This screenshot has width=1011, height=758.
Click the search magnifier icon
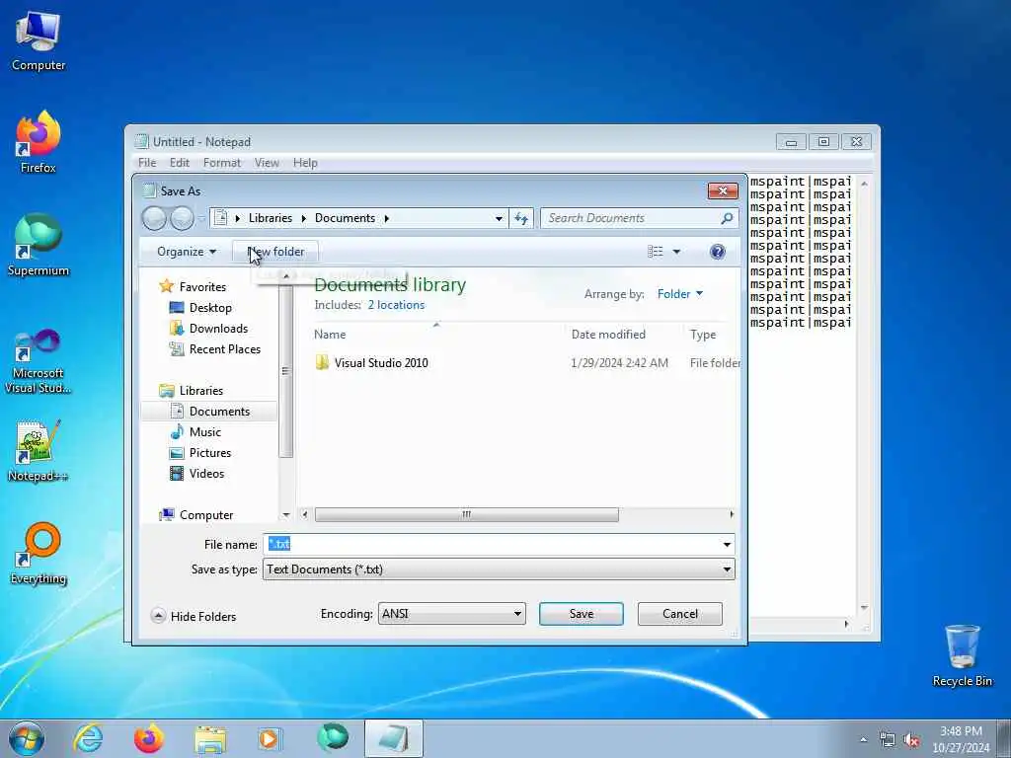coord(727,218)
